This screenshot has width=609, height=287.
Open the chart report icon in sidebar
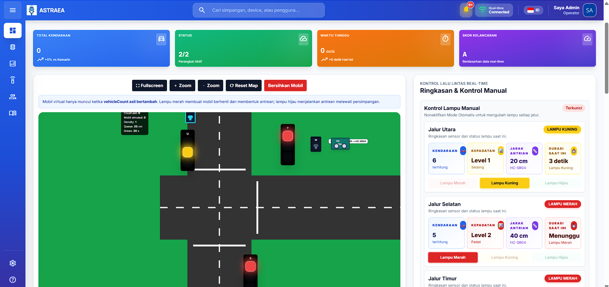[x=13, y=64]
